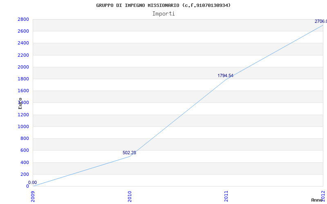Click the 2600 y-axis tick label
The width and height of the screenshot is (327, 204).
pyautogui.click(x=23, y=31)
